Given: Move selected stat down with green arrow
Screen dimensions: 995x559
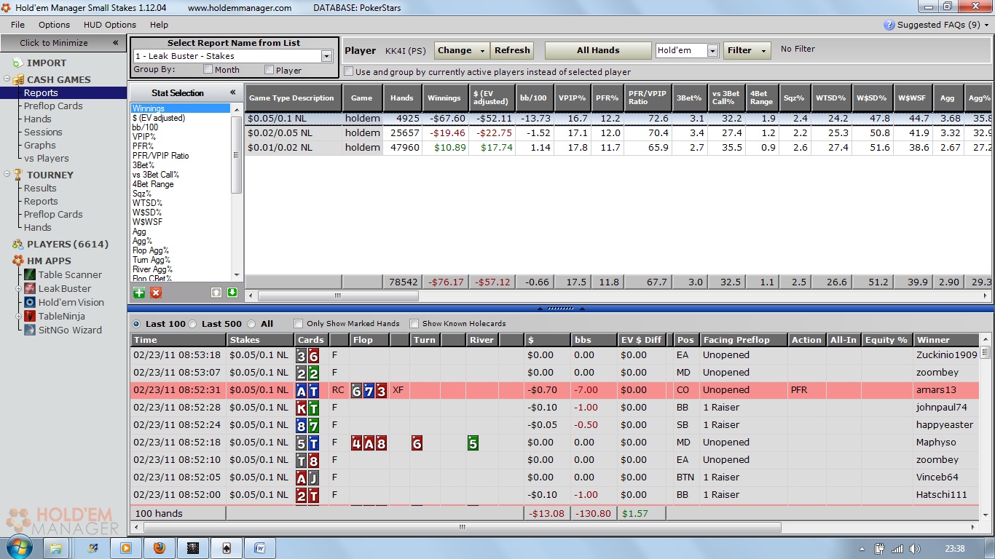Looking at the screenshot, I should [232, 293].
